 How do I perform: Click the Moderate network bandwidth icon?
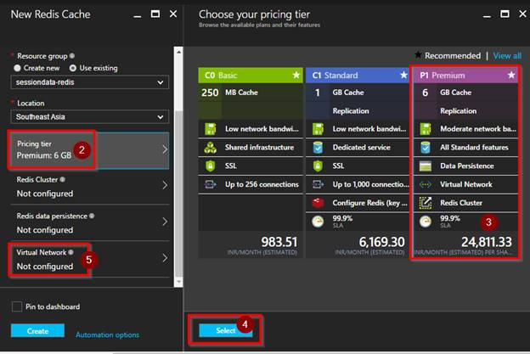pos(426,129)
